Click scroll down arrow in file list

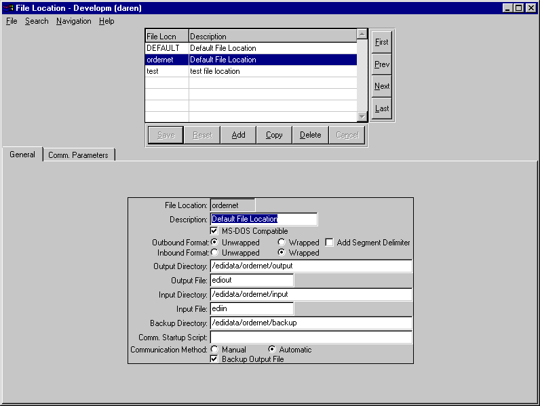[362, 117]
